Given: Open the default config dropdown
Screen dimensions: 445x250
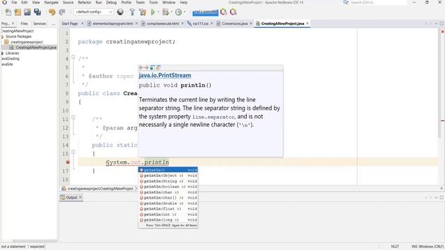Looking at the screenshot, I should click(93, 12).
